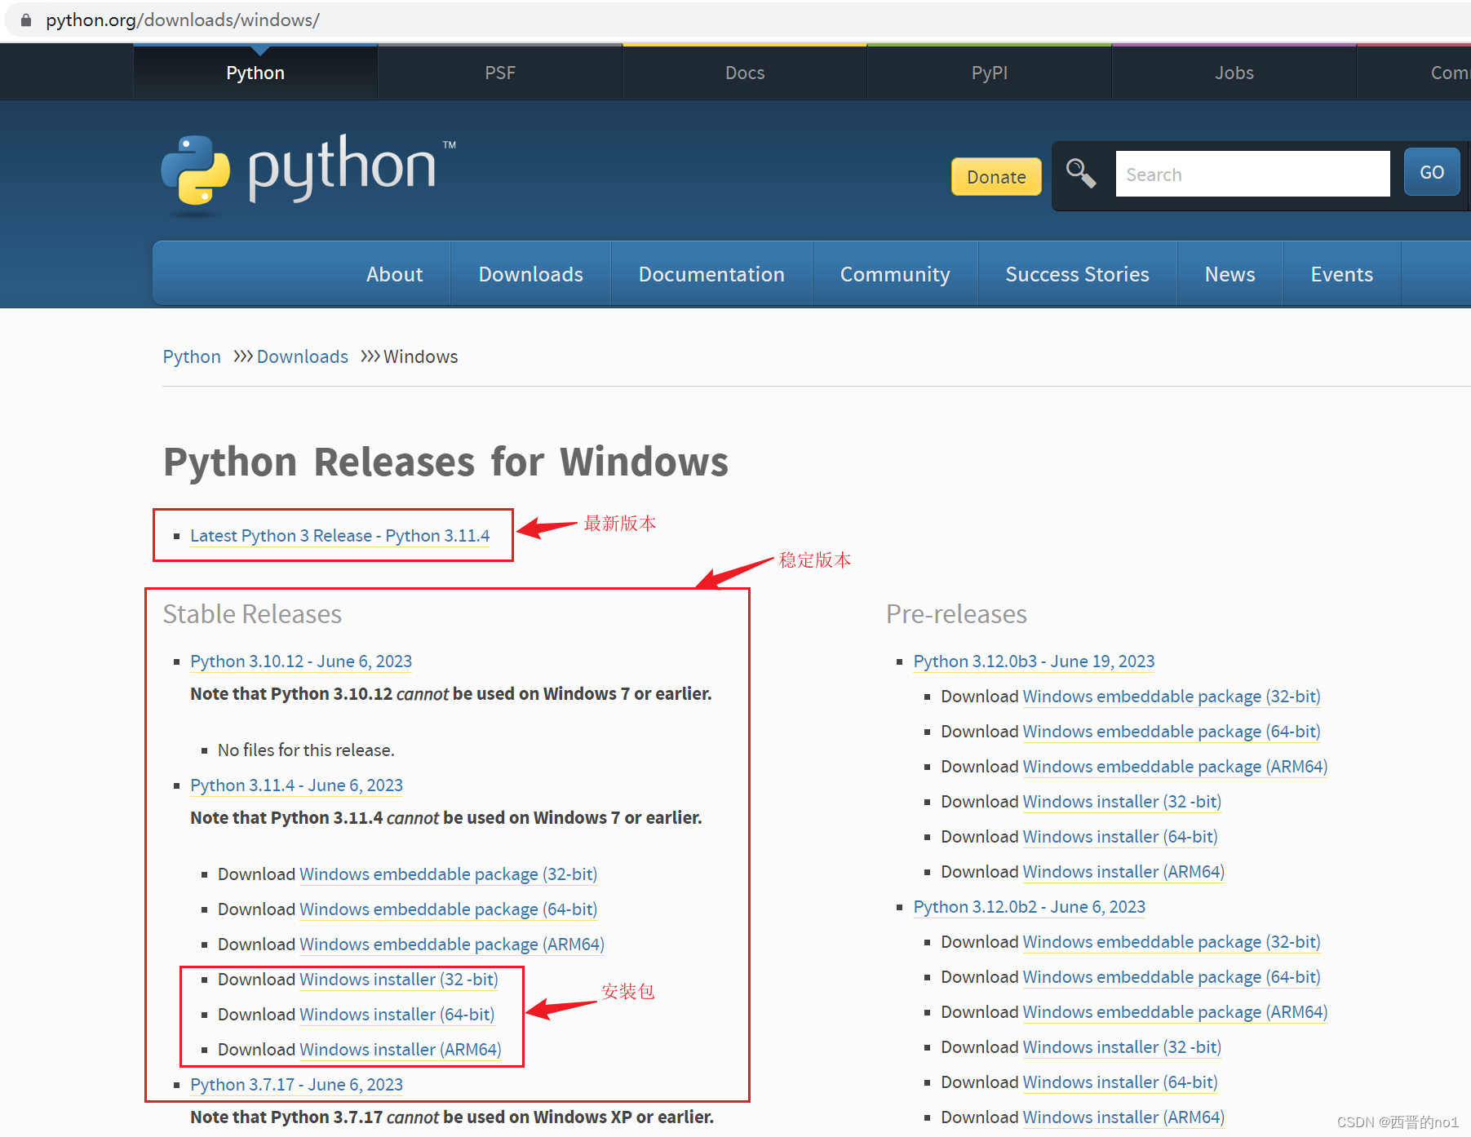1471x1137 pixels.
Task: Download 3.11.4 embeddable package (ARM64)
Action: click(x=452, y=945)
